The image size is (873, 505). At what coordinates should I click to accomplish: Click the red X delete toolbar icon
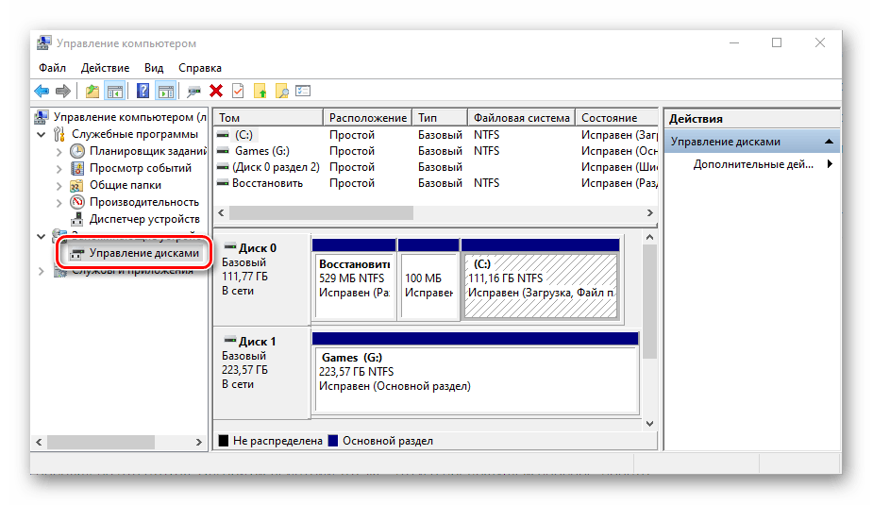pyautogui.click(x=216, y=92)
